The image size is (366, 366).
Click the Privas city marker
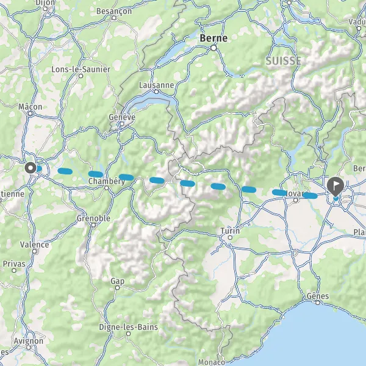coord(14,270)
